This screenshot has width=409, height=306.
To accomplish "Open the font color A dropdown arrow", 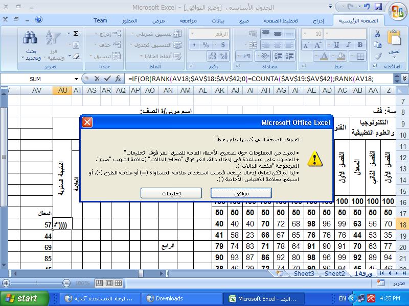I will [316, 56].
